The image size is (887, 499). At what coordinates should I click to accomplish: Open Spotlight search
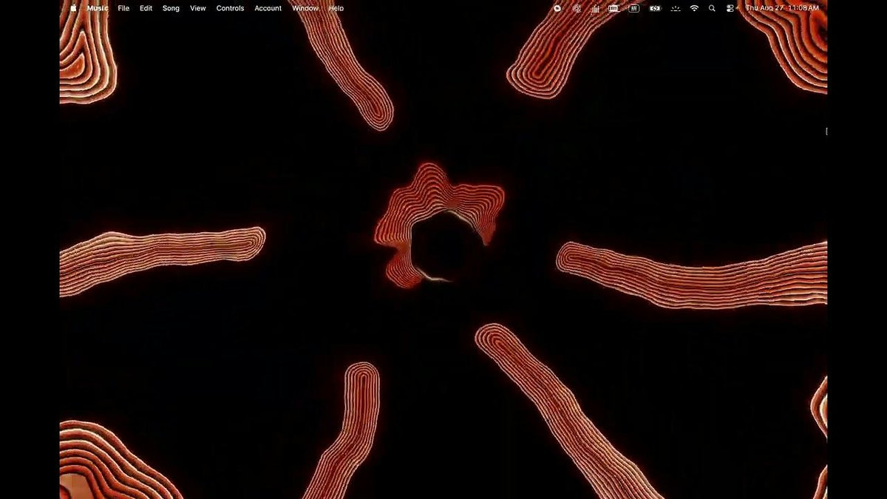click(x=712, y=8)
